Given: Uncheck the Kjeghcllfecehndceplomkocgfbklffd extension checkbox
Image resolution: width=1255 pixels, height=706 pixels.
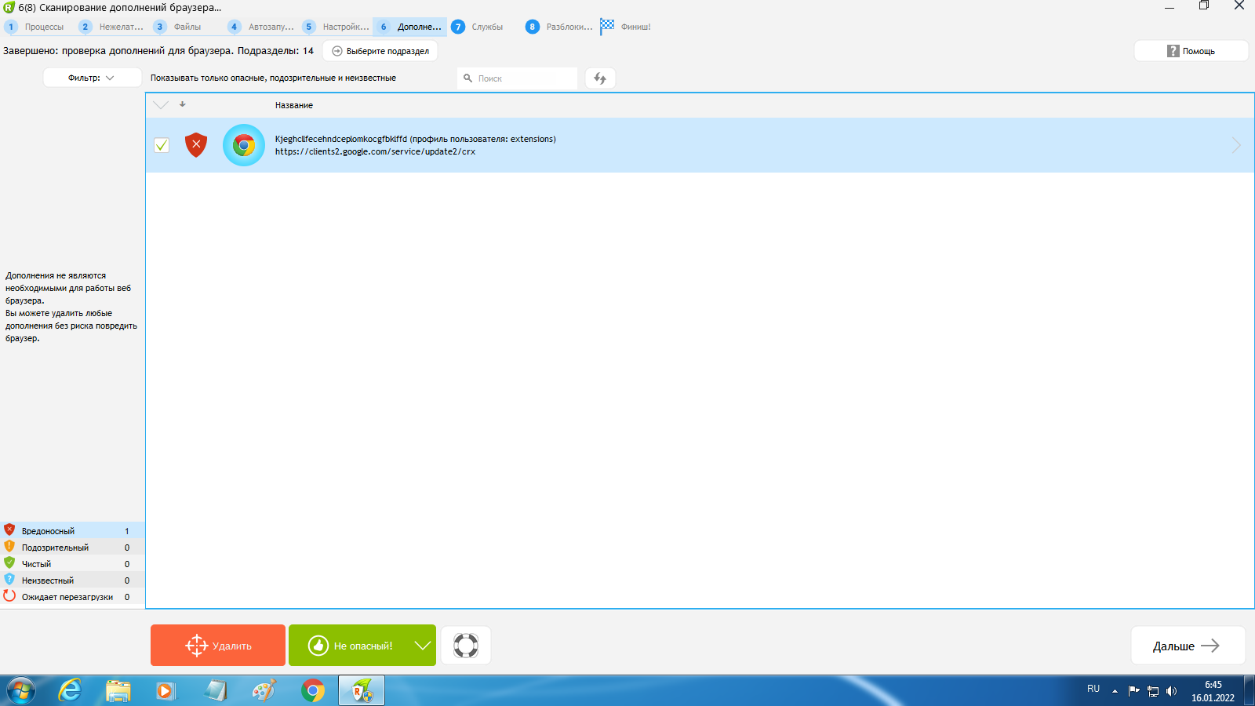Looking at the screenshot, I should [x=162, y=145].
